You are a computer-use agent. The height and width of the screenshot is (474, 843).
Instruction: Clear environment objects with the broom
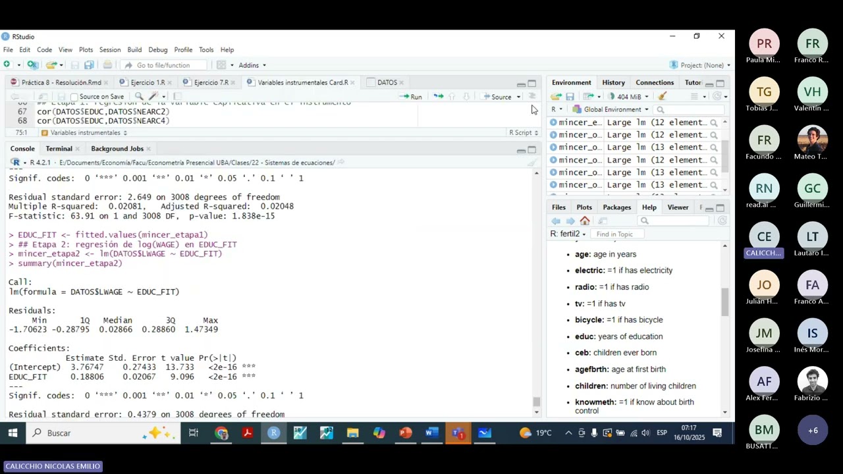(663, 97)
